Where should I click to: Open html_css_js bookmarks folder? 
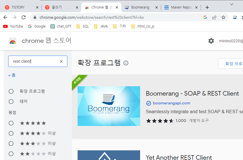(143, 26)
